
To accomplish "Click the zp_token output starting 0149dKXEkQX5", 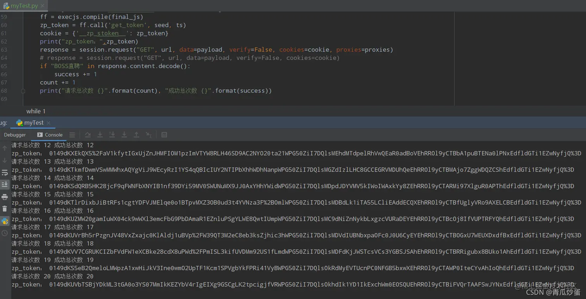I will [296, 153].
